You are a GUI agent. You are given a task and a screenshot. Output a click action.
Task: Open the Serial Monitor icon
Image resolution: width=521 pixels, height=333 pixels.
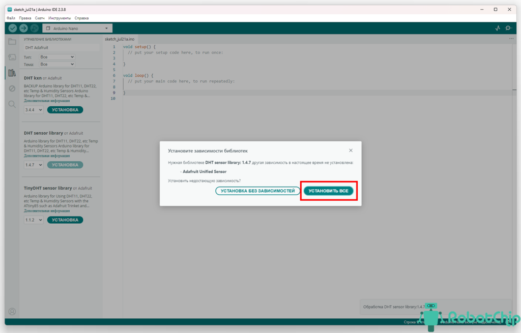508,28
